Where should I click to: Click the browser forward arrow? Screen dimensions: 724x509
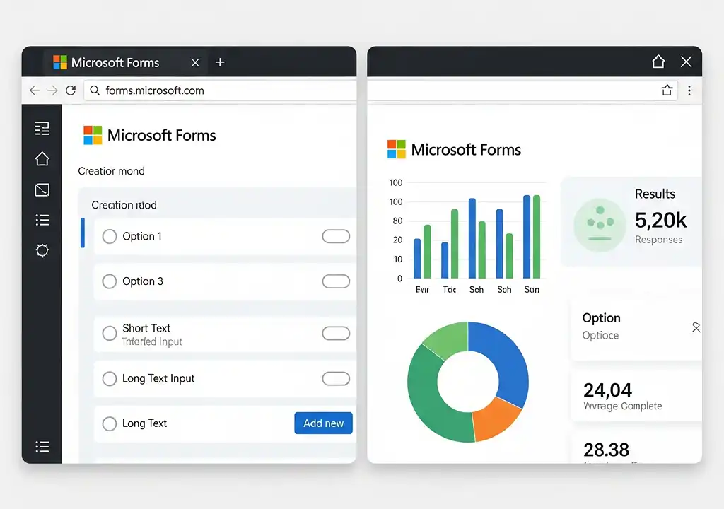[x=52, y=90]
